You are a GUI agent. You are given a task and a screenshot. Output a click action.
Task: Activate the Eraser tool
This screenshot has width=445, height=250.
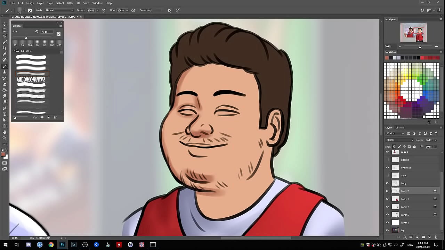pos(5,84)
